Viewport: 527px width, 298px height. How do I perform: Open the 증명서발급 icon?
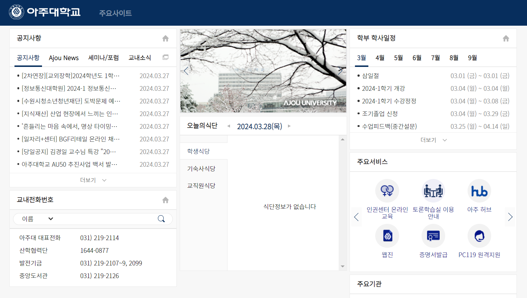click(433, 235)
